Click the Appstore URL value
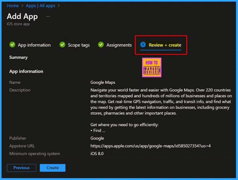This screenshot has height=180, width=238. 151,146
